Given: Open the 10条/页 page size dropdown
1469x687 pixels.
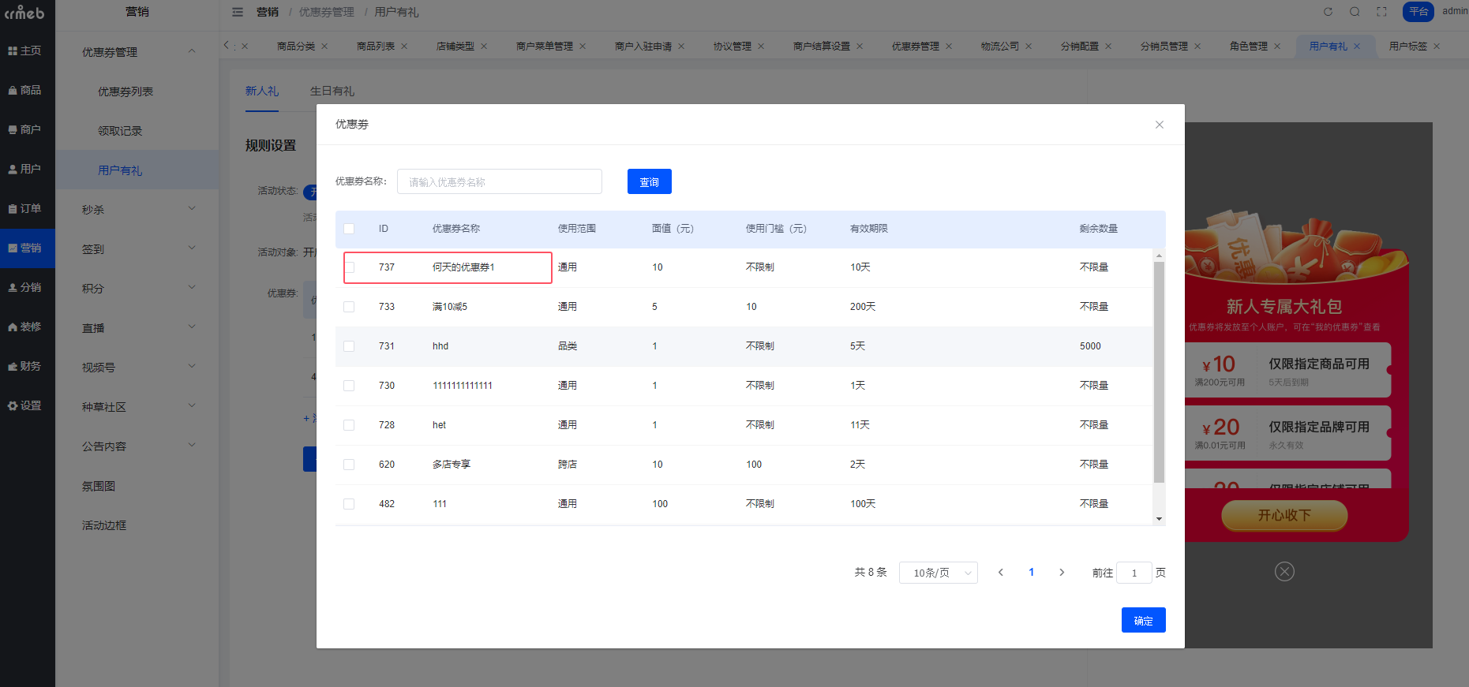Looking at the screenshot, I should [939, 573].
